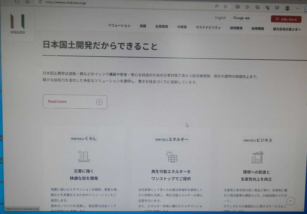
Task: Open the 実績 menu item
Action: (x=143, y=26)
